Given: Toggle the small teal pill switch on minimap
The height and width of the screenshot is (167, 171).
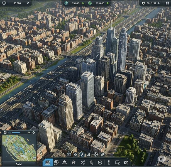Looking at the screenshot, I should tap(10, 132).
